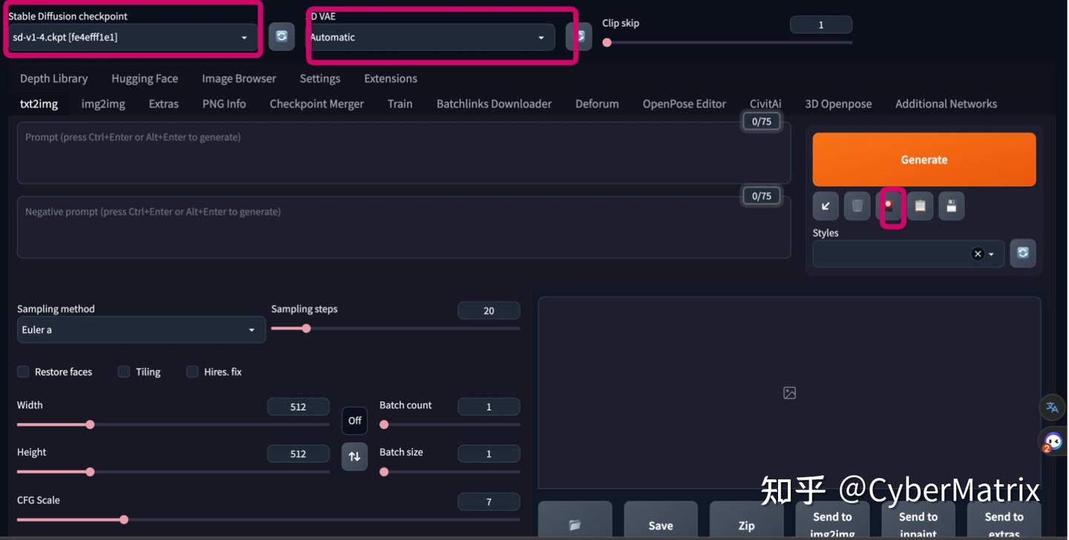Image resolution: width=1069 pixels, height=540 pixels.
Task: Open the extra networks panel
Action: click(889, 206)
